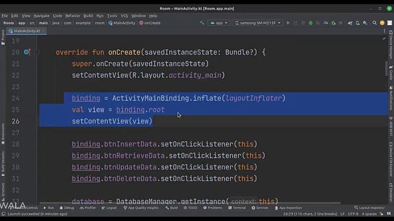Click UTF-8 encoding in status bar
The height and width of the screenshot is (221, 394).
[353, 214]
